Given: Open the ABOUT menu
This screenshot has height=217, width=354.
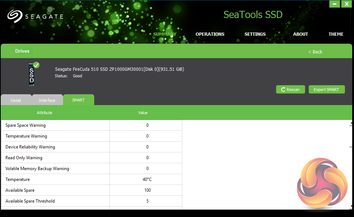Looking at the screenshot, I should coord(300,34).
